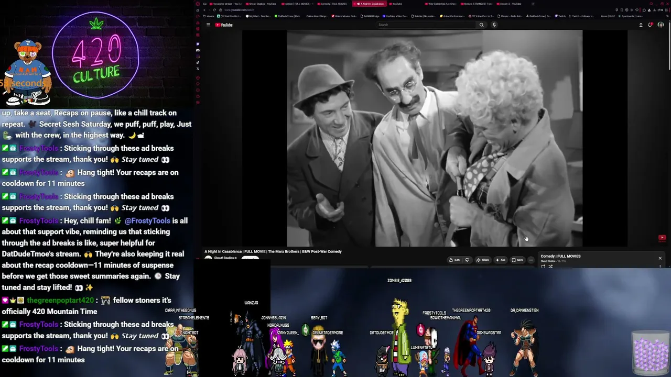
Task: Open the 'SAMMI Bridge' bookmark
Action: pos(370,16)
